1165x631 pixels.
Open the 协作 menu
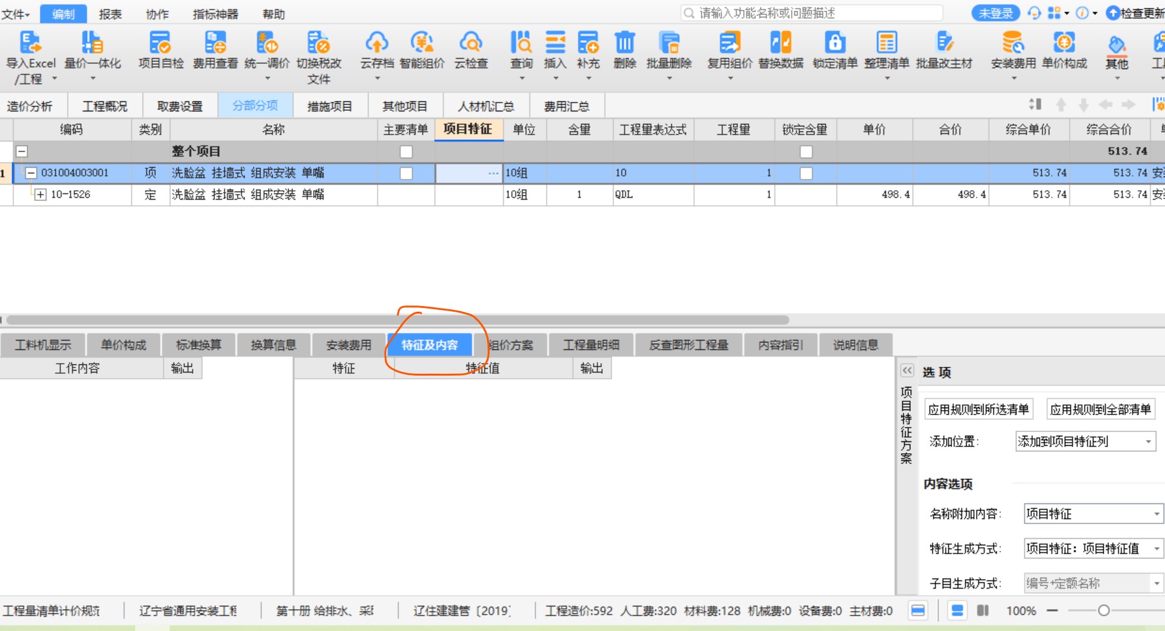[x=157, y=14]
